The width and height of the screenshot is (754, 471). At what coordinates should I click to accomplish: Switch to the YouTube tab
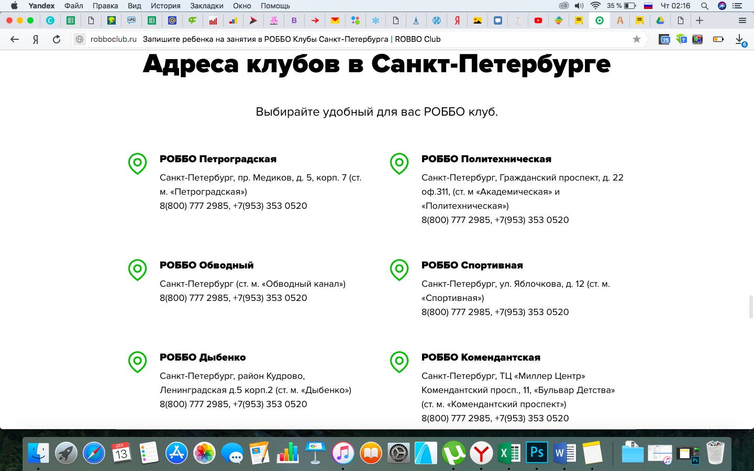click(538, 20)
